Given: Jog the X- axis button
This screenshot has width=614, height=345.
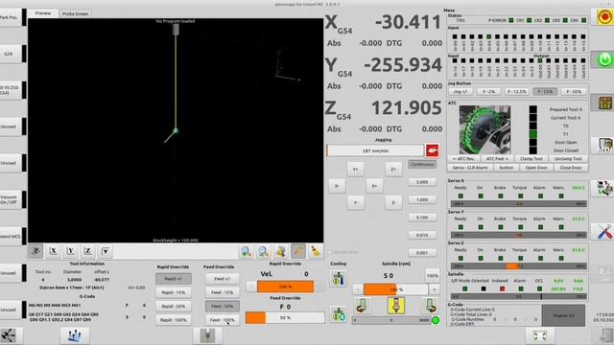Looking at the screenshot, I should tap(337, 186).
